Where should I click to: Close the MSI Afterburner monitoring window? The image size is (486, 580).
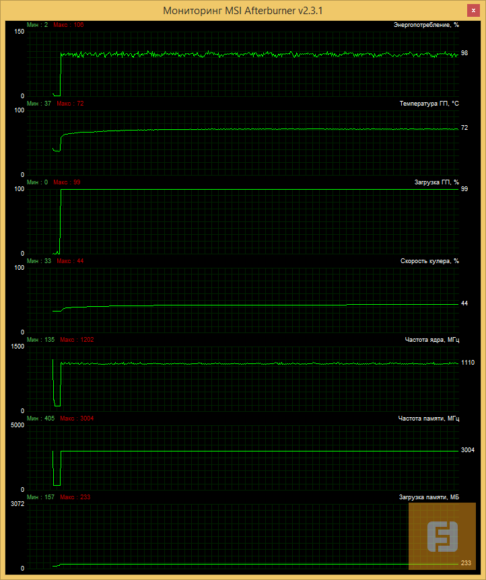473,10
